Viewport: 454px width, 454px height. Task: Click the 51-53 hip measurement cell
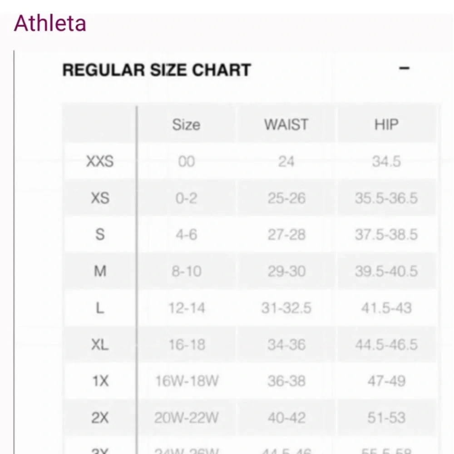pyautogui.click(x=386, y=418)
